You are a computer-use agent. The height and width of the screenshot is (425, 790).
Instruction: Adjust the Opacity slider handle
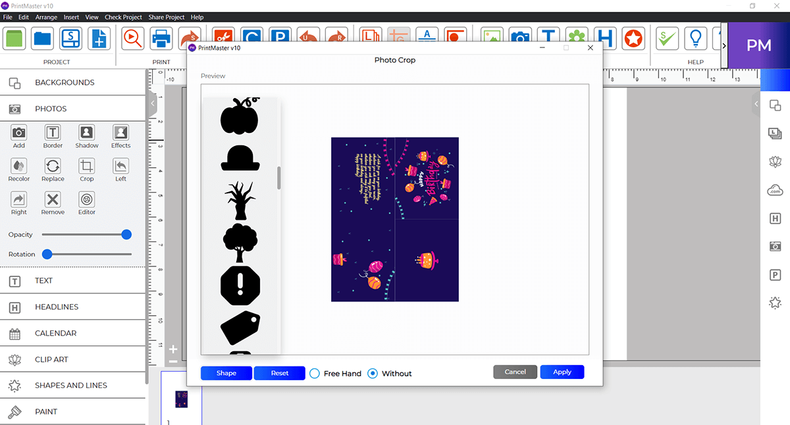tap(125, 234)
